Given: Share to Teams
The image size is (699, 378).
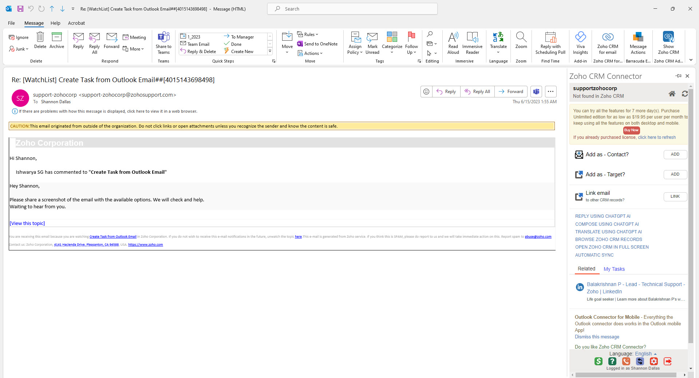Looking at the screenshot, I should click(163, 43).
